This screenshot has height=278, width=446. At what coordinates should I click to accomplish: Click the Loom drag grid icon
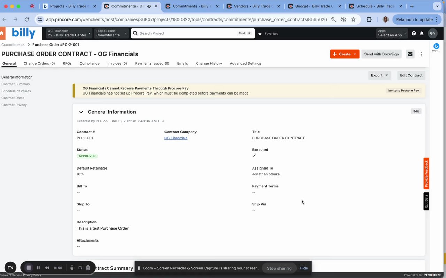click(72, 268)
